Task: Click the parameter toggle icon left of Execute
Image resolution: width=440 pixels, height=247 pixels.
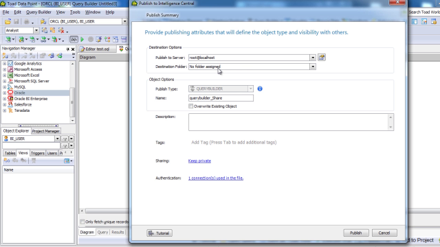Action: click(74, 40)
